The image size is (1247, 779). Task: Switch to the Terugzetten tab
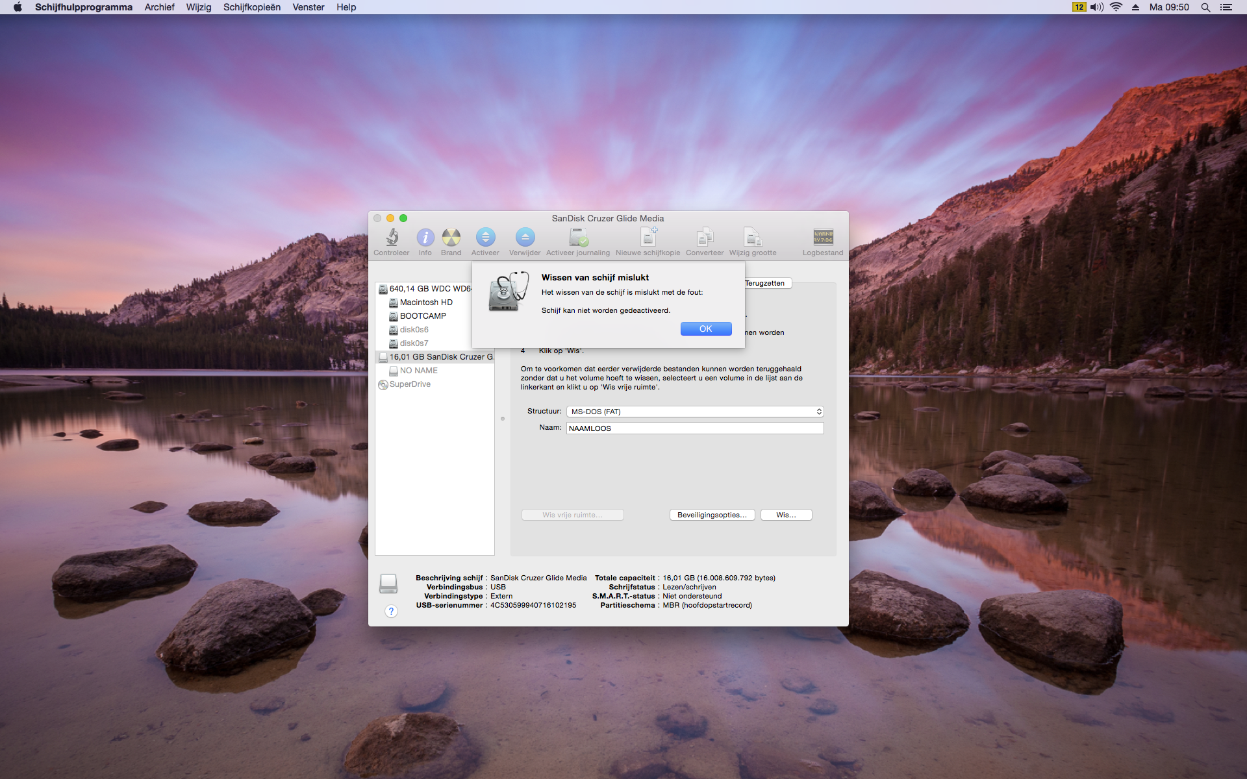(x=766, y=283)
